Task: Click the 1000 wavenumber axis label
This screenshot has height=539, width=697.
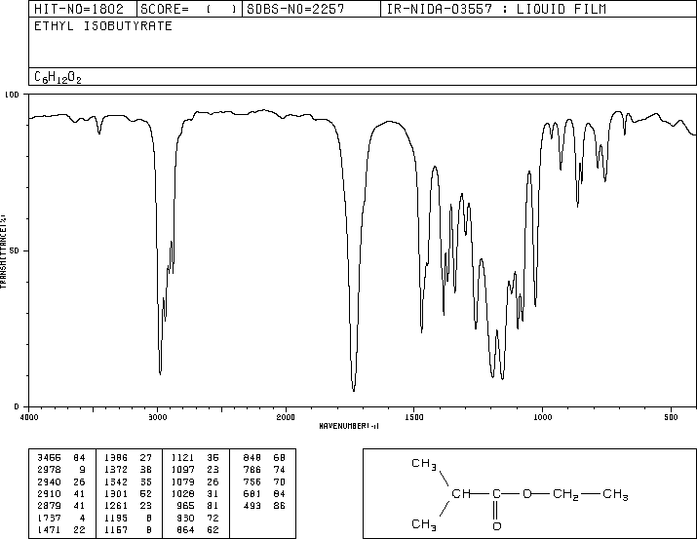Action: [x=542, y=417]
